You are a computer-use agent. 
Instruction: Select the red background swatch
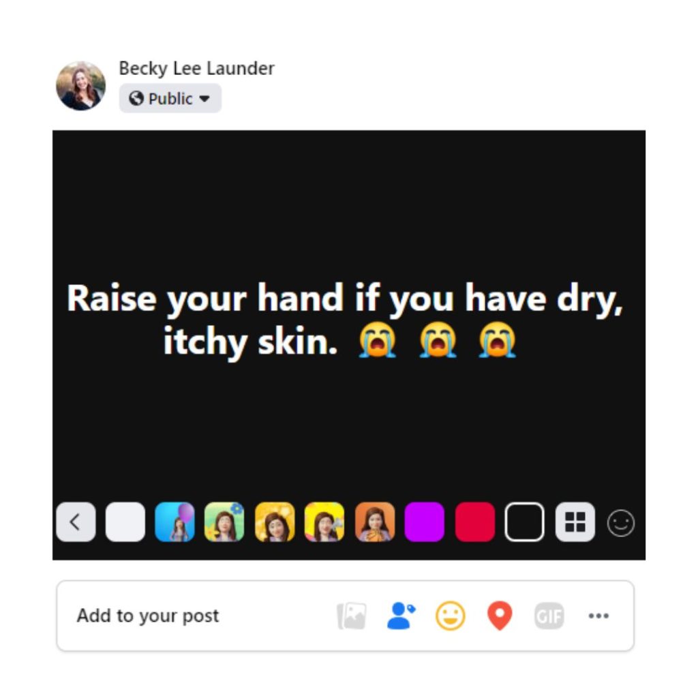pyautogui.click(x=475, y=522)
